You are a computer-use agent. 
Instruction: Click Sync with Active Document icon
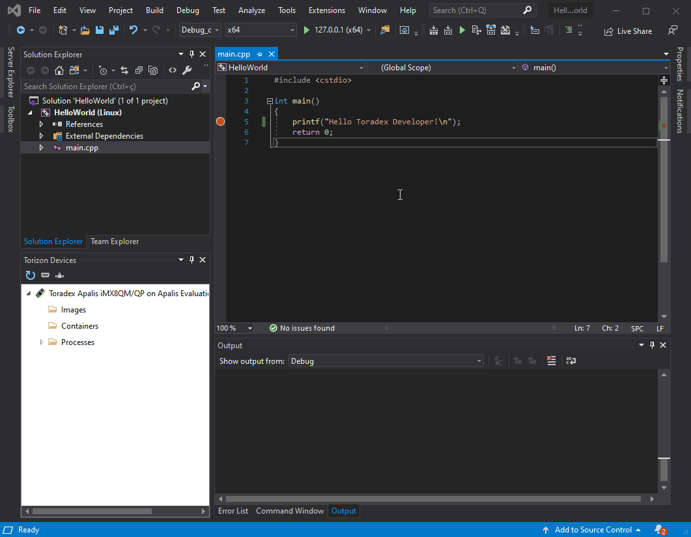point(124,70)
